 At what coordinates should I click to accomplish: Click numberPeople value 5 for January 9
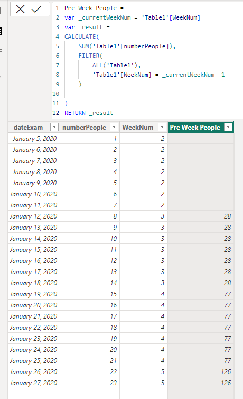(90, 183)
